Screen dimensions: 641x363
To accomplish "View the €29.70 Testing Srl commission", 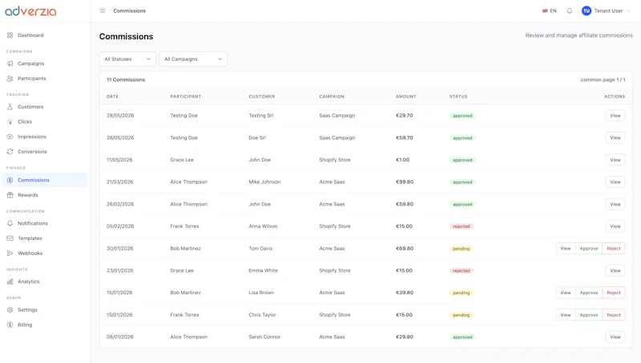I will [x=615, y=115].
